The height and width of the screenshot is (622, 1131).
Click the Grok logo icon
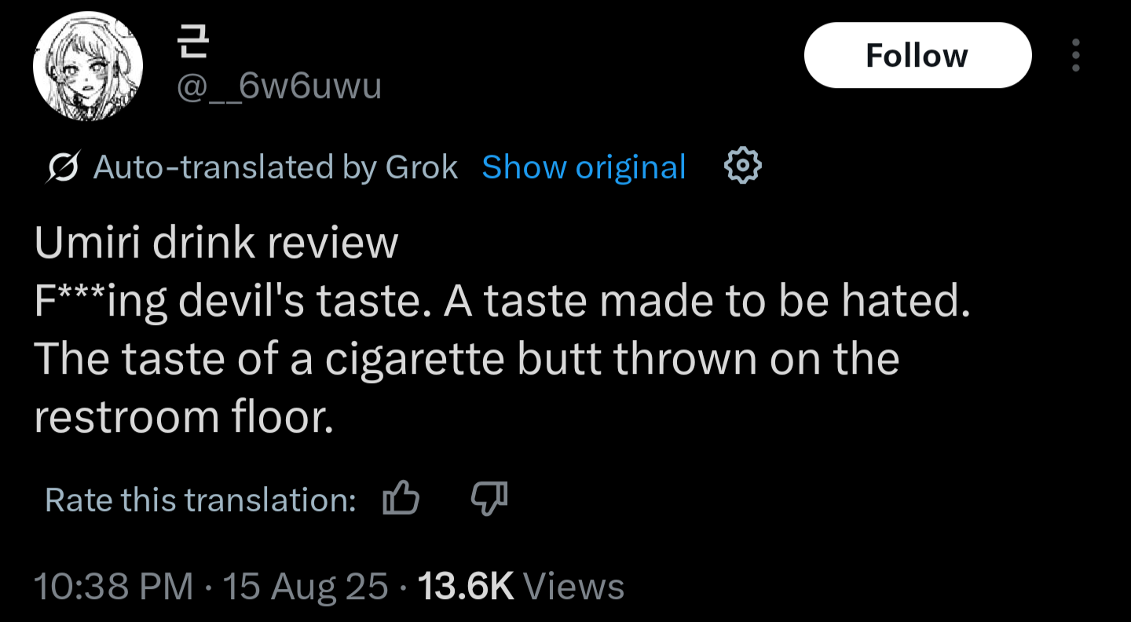[63, 167]
